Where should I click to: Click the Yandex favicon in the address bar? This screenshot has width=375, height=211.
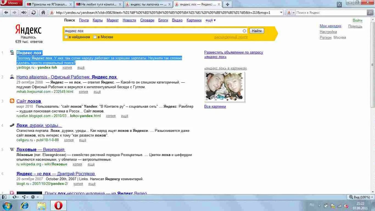click(x=52, y=13)
